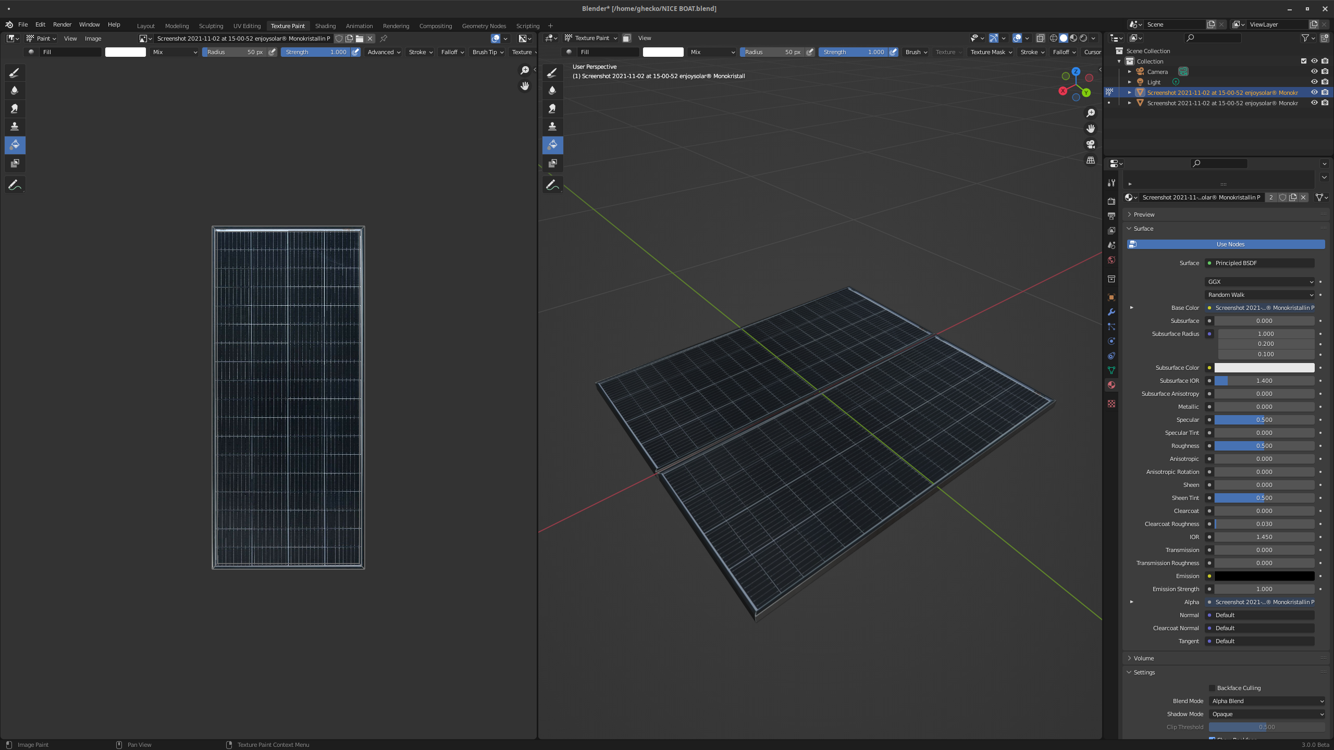Open the Blend Mode dropdown
The height and width of the screenshot is (750, 1334).
(x=1266, y=701)
